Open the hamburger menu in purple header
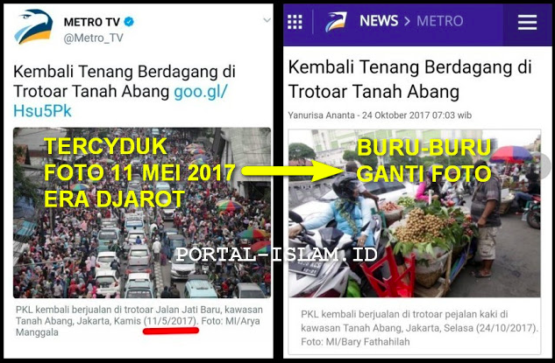 (527, 22)
